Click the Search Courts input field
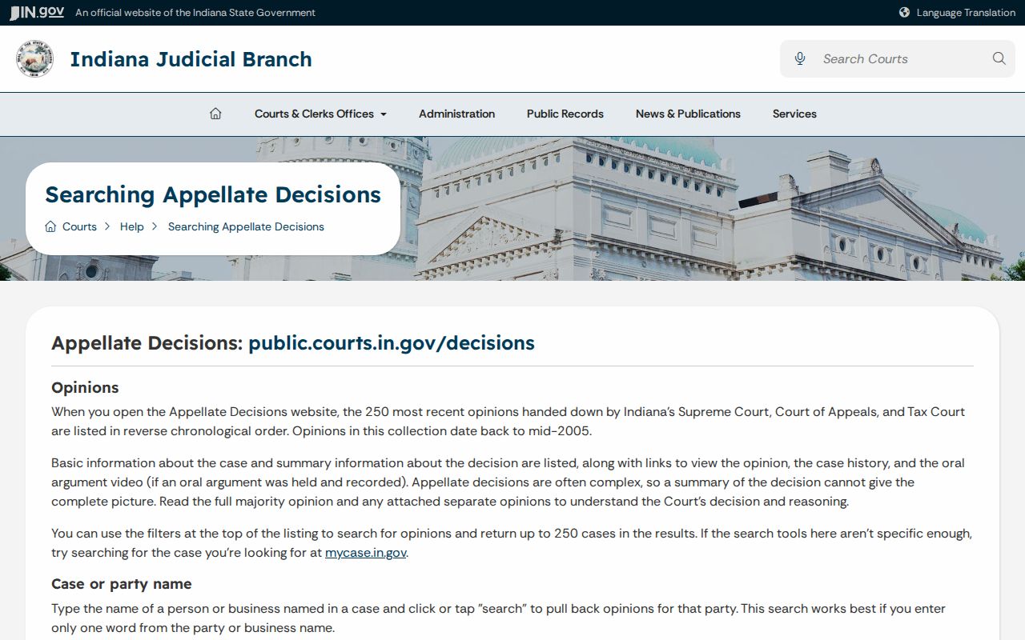Viewport: 1025px width, 640px height. coord(898,58)
